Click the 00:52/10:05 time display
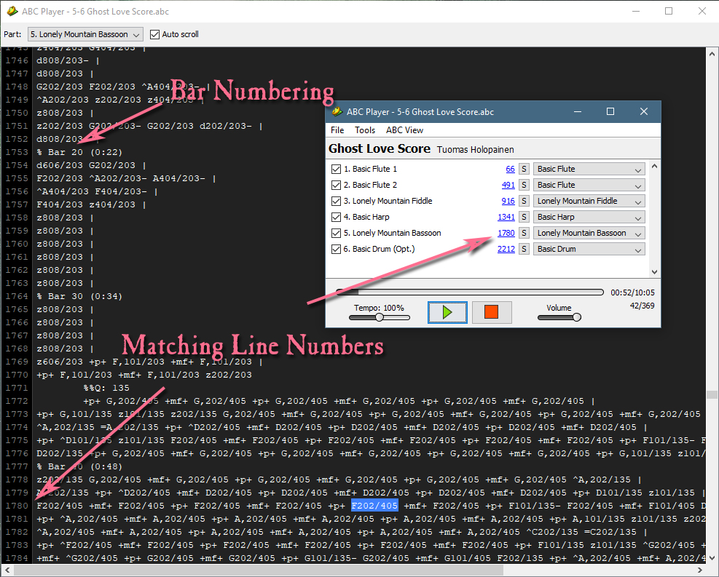719x577 pixels. tap(632, 293)
